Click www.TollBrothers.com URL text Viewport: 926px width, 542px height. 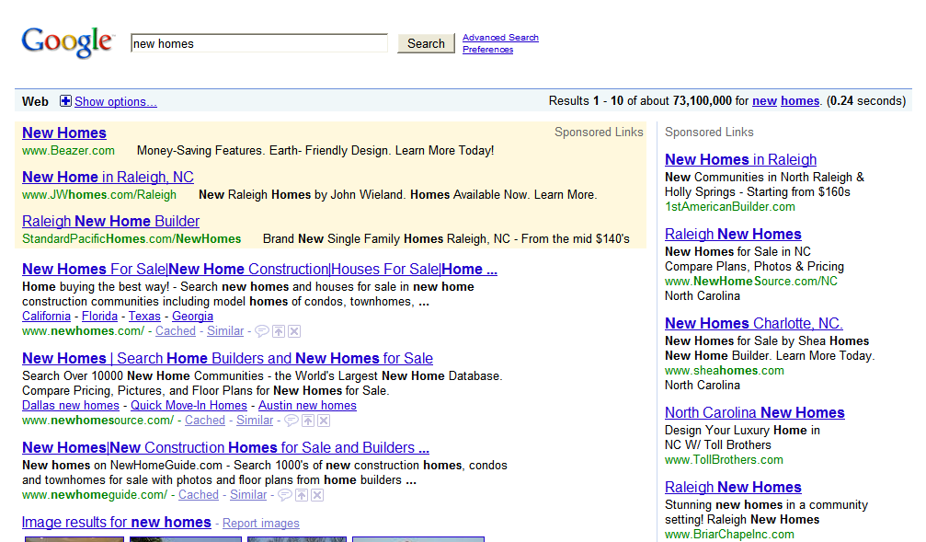[724, 460]
